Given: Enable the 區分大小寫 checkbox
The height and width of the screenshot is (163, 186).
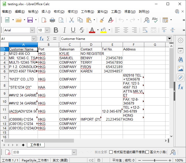Looking at the screenshot, I should coord(147,152).
